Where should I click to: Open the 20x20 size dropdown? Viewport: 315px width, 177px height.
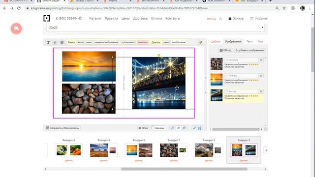click(156, 28)
